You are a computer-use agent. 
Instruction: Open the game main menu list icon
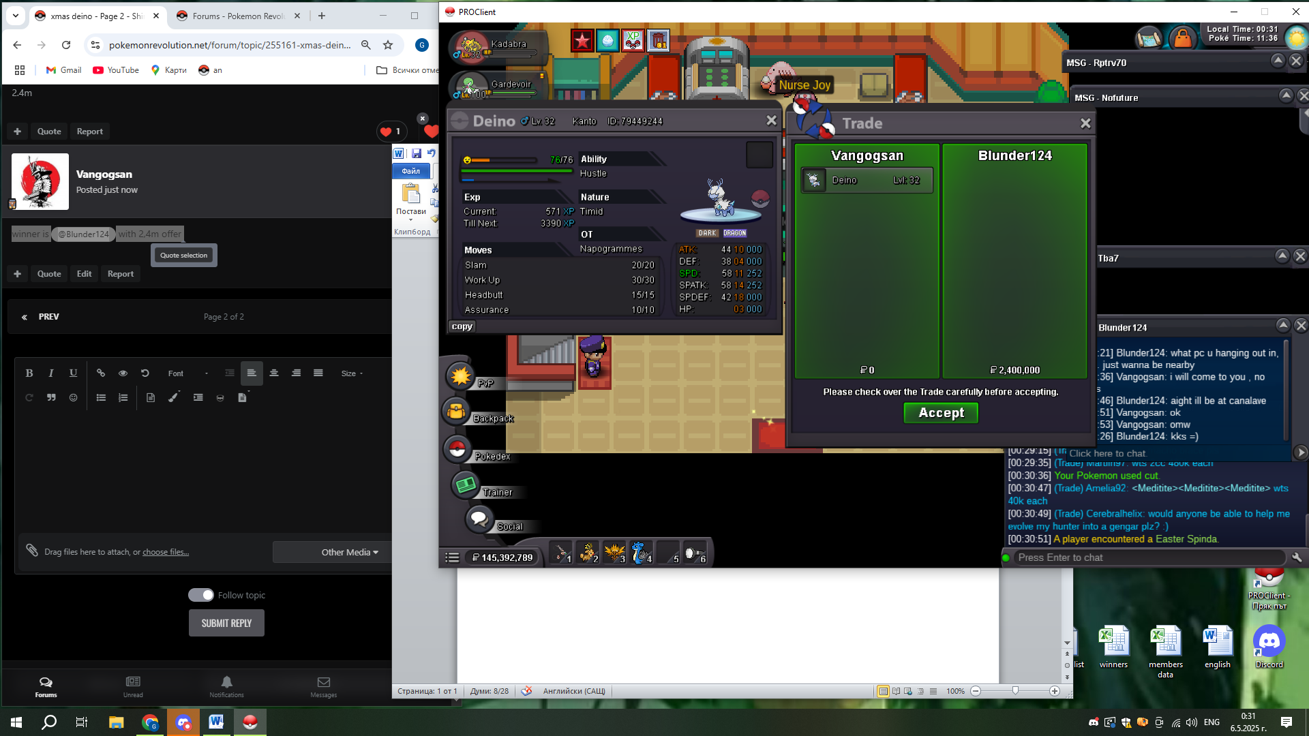coord(452,557)
